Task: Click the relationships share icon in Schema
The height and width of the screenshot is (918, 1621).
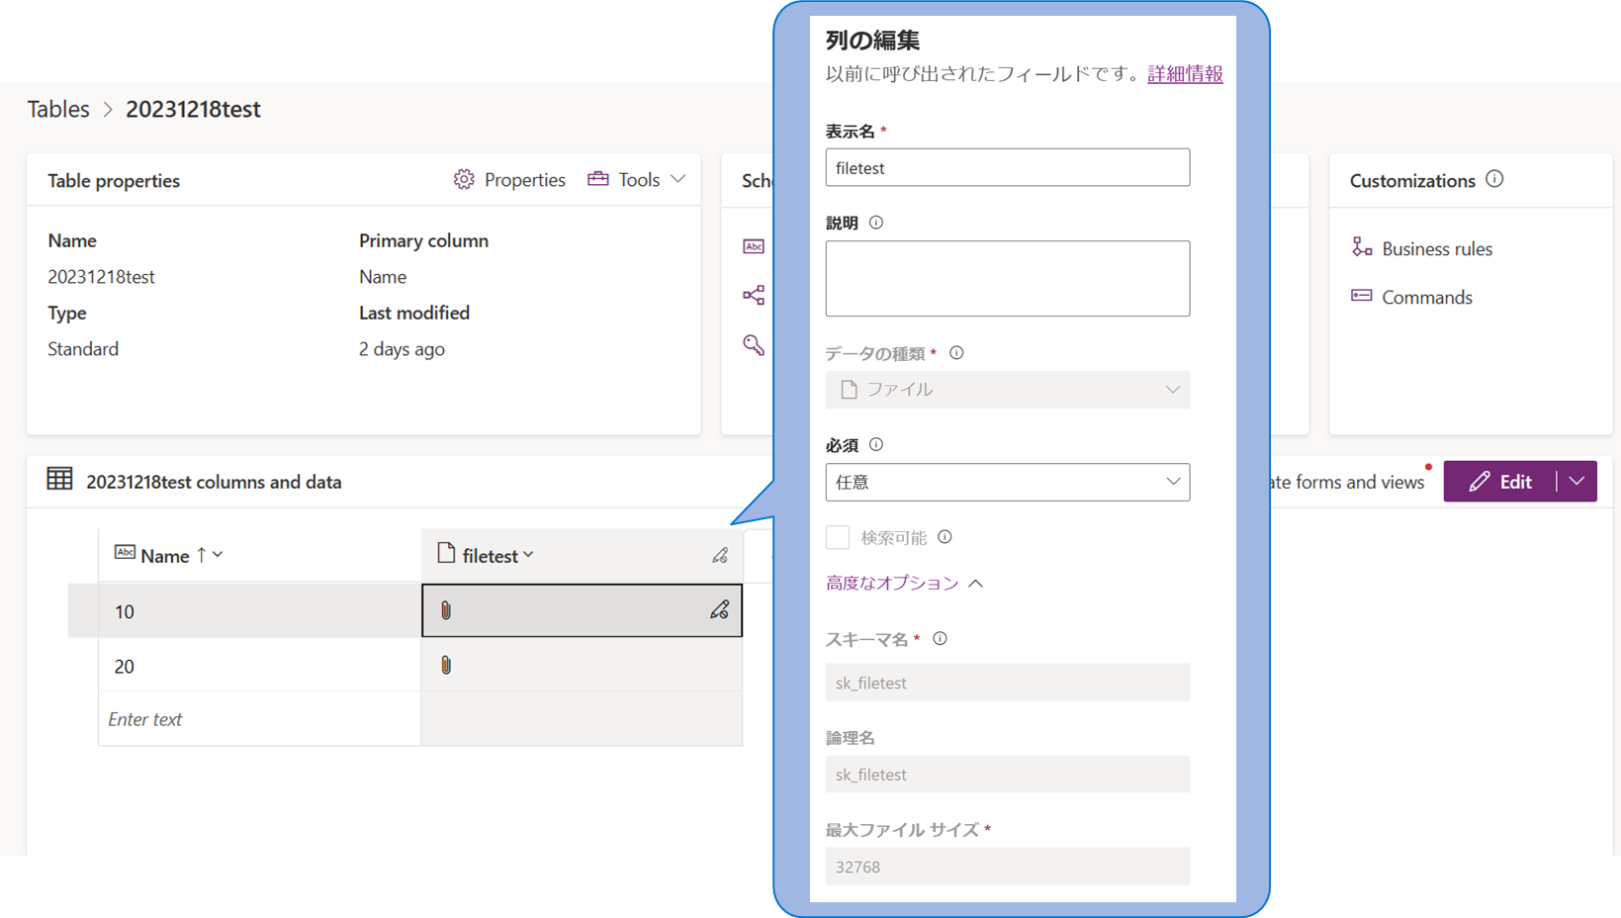Action: point(754,295)
